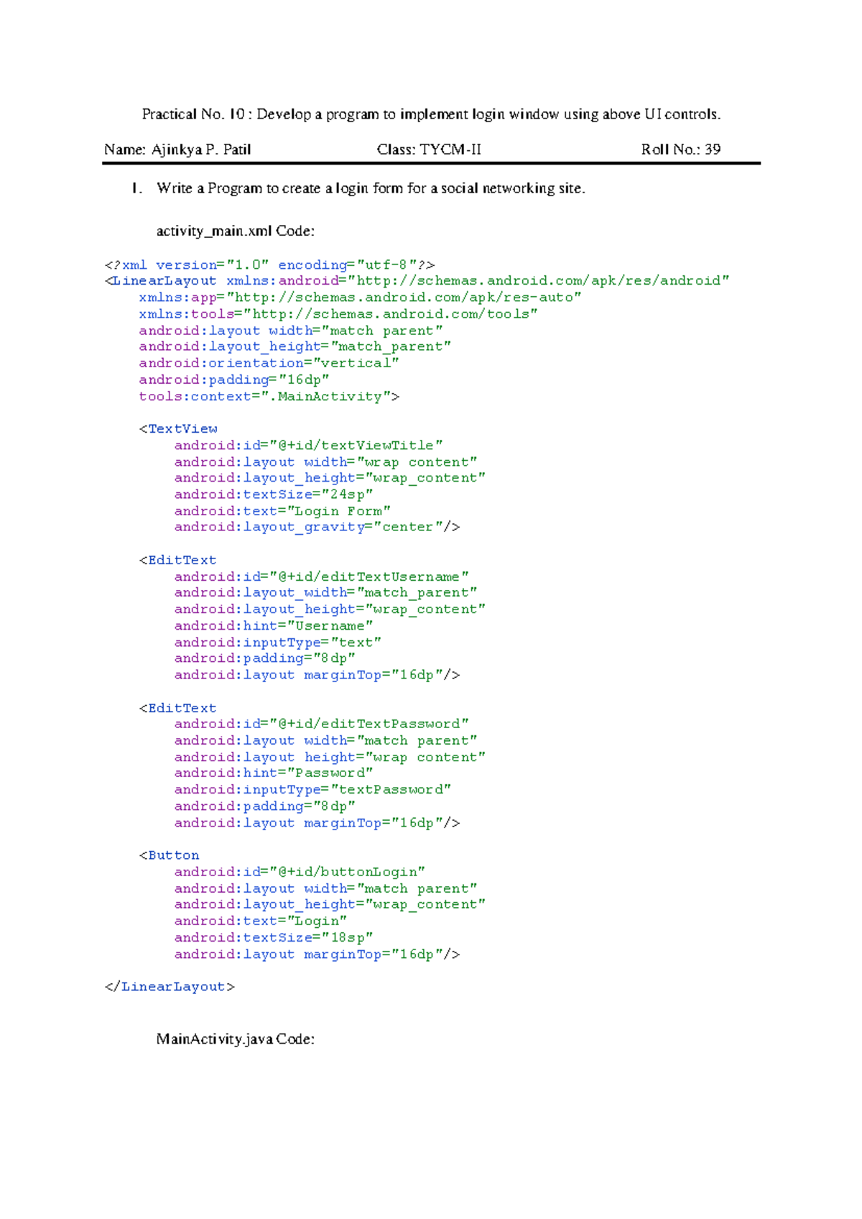Click android:textSize="18sp" line
The image size is (862, 1219).
tap(274, 938)
